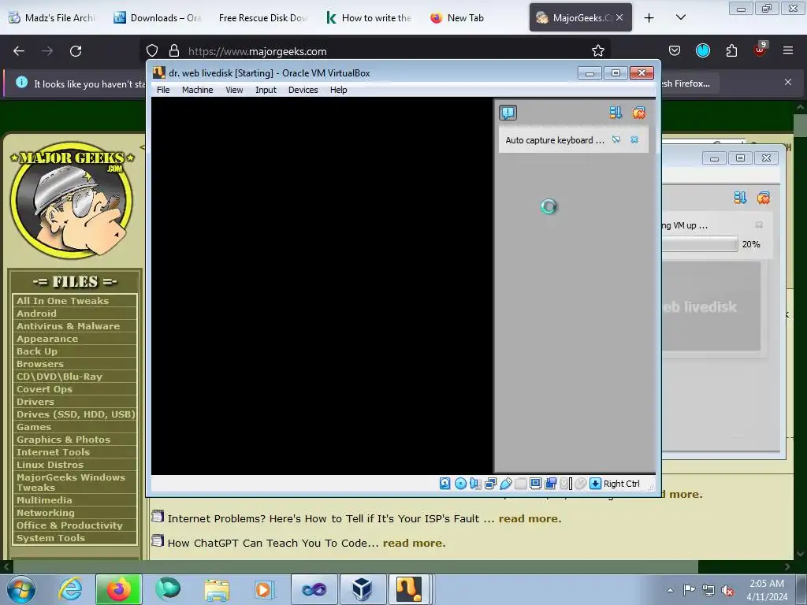Click the Right Ctrl host key label

(621, 484)
